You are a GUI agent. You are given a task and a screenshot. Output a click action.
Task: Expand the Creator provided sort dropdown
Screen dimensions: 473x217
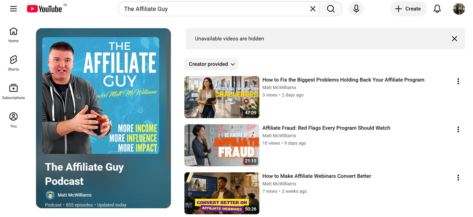click(211, 64)
